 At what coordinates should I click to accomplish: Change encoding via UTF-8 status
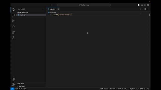click(x=120, y=89)
